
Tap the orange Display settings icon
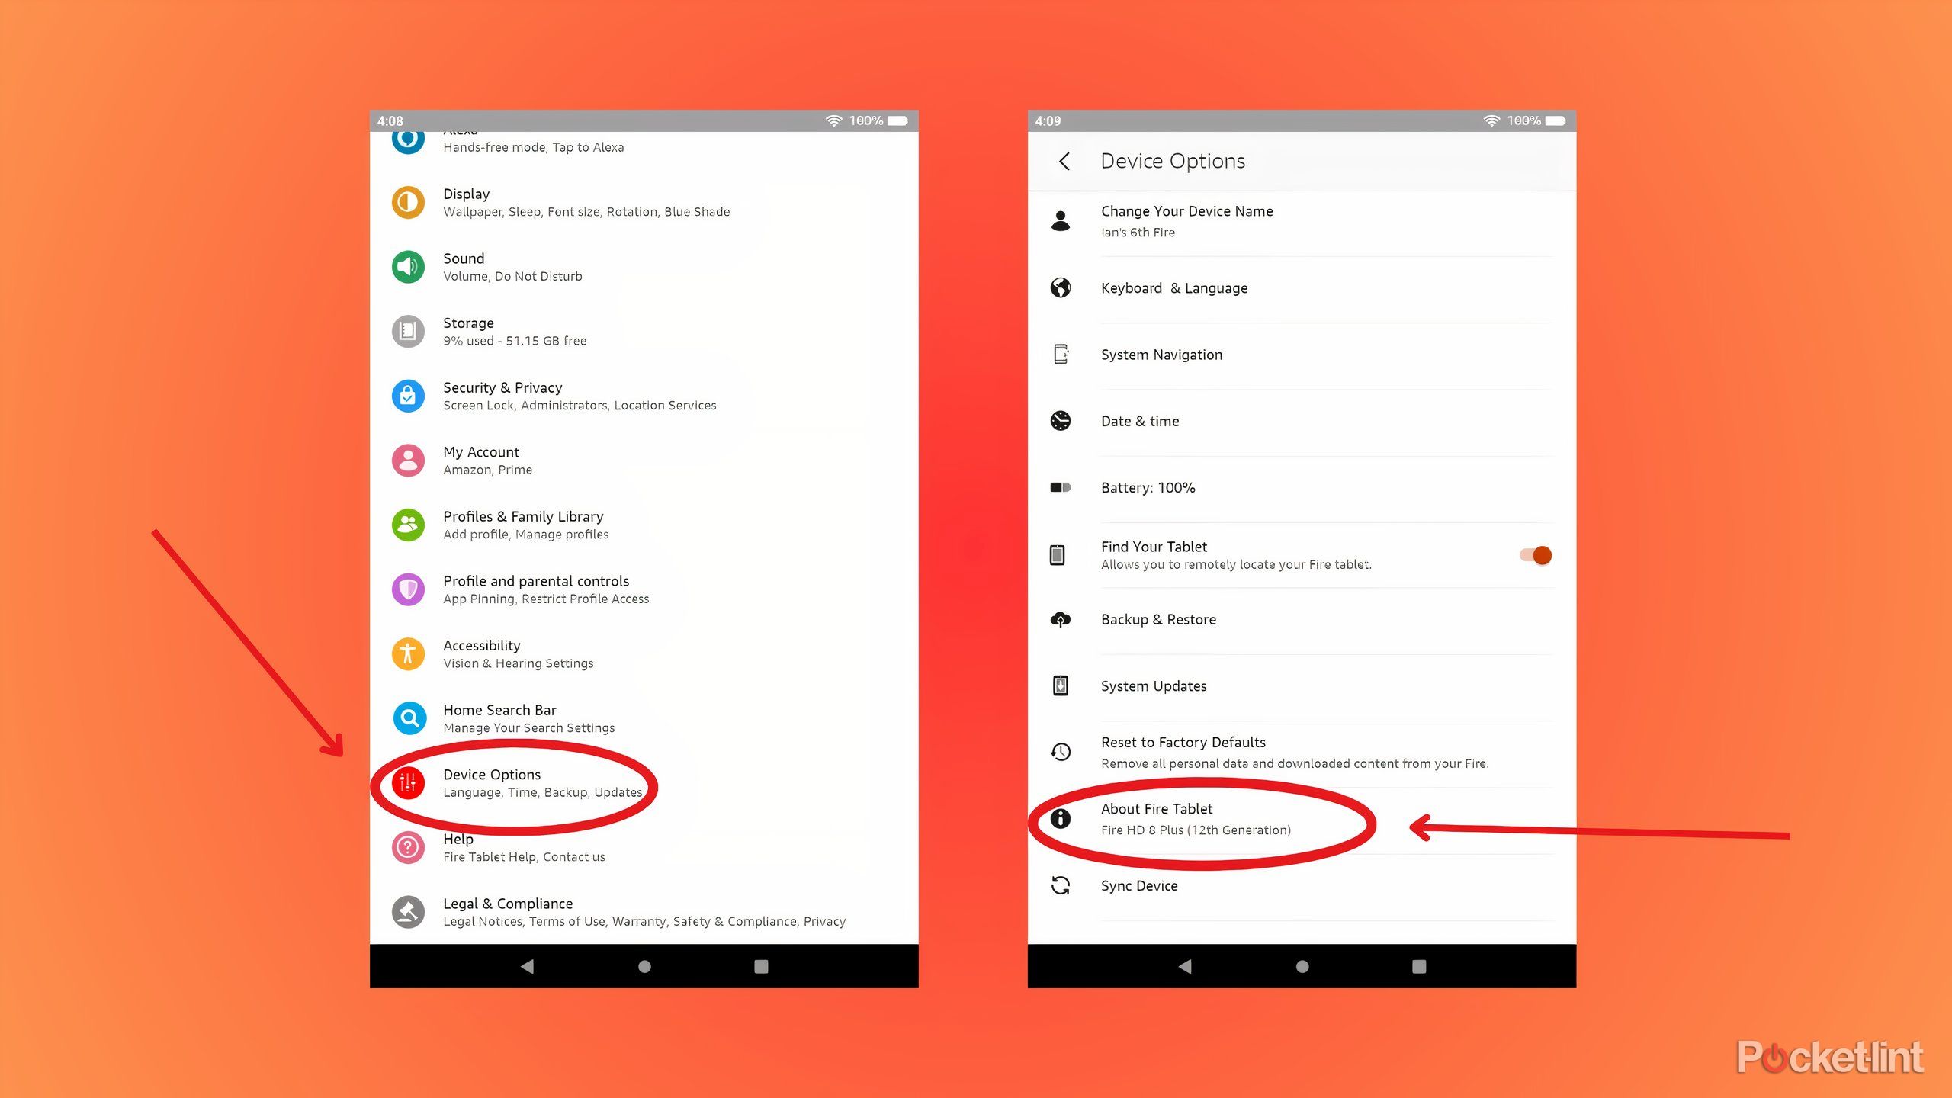(x=408, y=203)
